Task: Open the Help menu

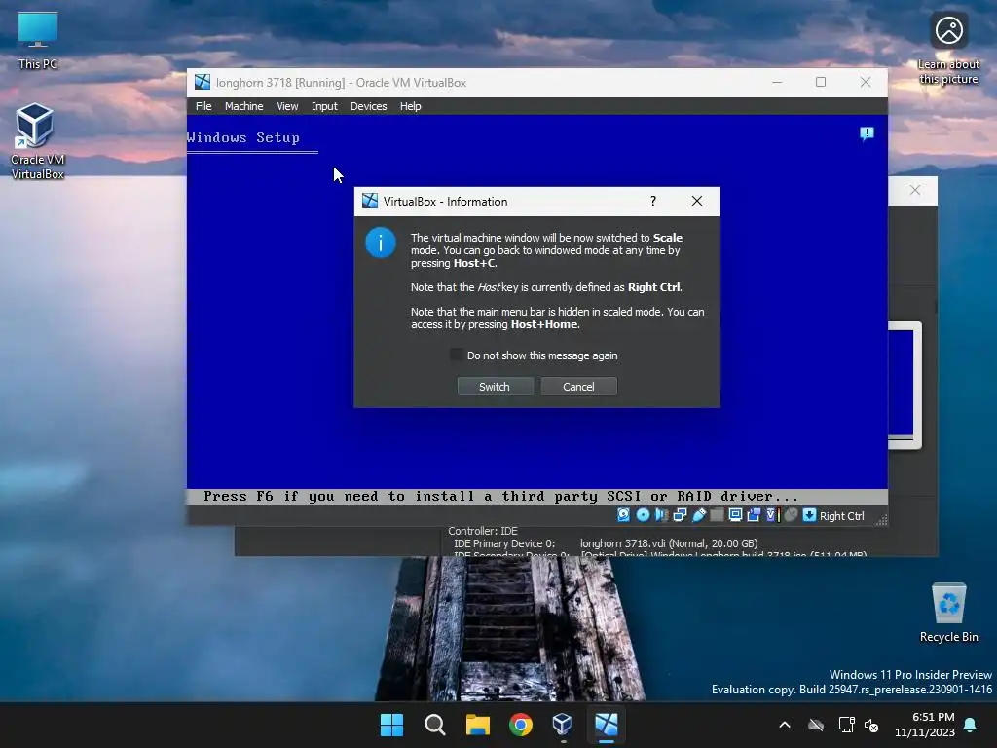Action: pyautogui.click(x=410, y=106)
